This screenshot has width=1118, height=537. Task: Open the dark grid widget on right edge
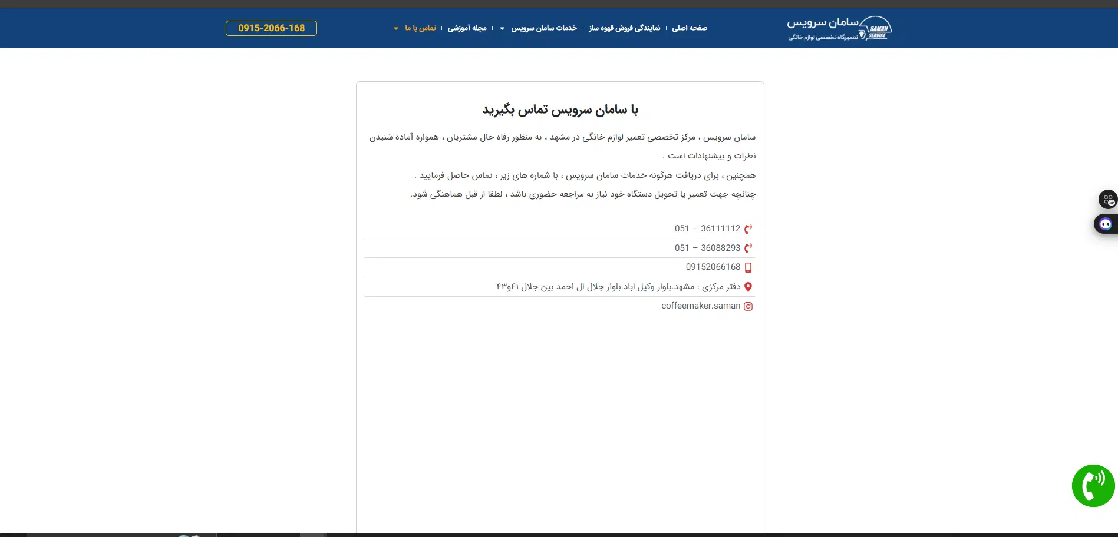1107,200
